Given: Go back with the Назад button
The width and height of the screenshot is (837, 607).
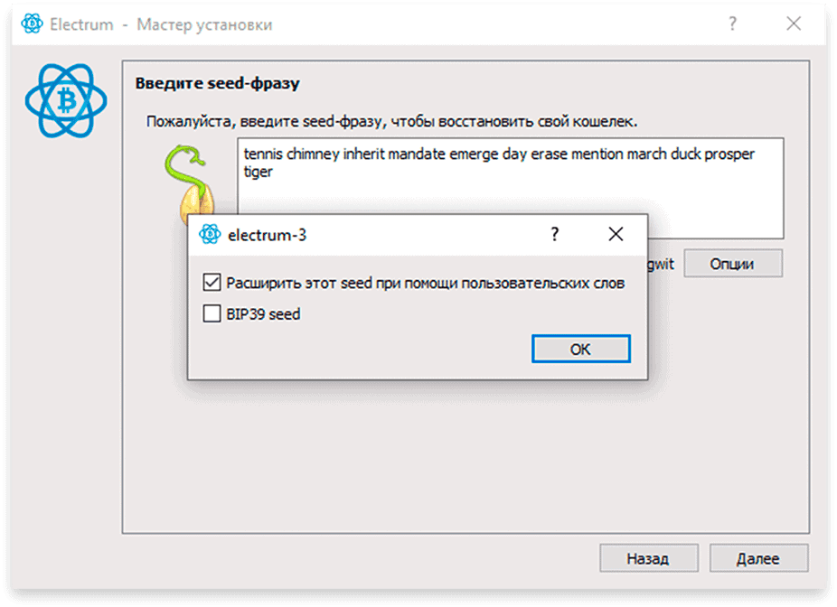Looking at the screenshot, I should pyautogui.click(x=648, y=558).
